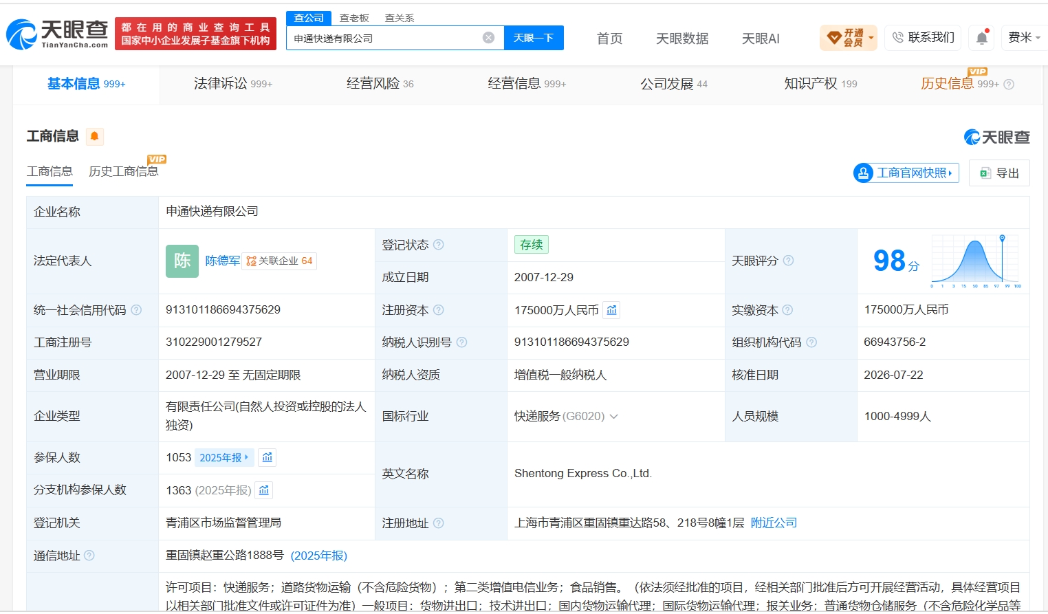Image resolution: width=1048 pixels, height=614 pixels.
Task: Select the 历史工商信息 sub-tab
Action: click(x=124, y=171)
